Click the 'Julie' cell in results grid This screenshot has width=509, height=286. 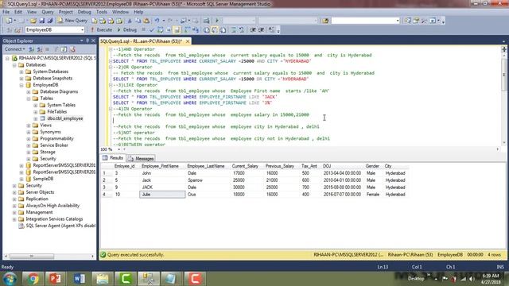click(x=162, y=195)
